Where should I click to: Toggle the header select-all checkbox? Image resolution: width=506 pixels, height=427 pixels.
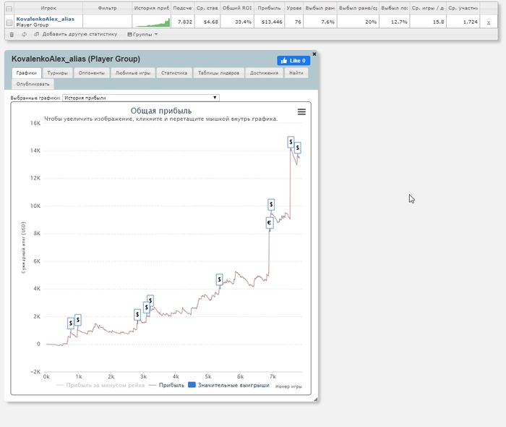click(x=9, y=9)
